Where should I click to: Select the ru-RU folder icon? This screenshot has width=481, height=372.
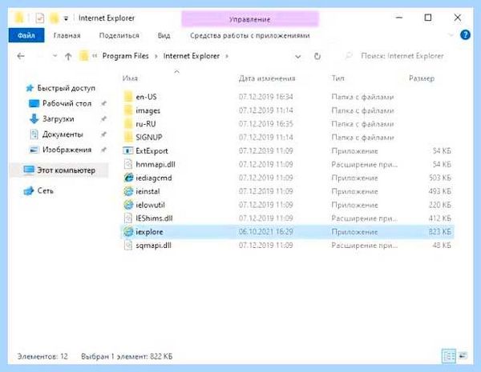pyautogui.click(x=128, y=124)
